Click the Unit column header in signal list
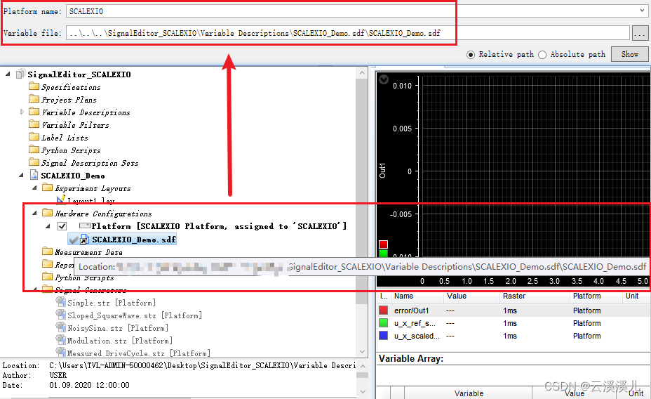Screen dimensions: 651x399 pyautogui.click(x=632, y=296)
